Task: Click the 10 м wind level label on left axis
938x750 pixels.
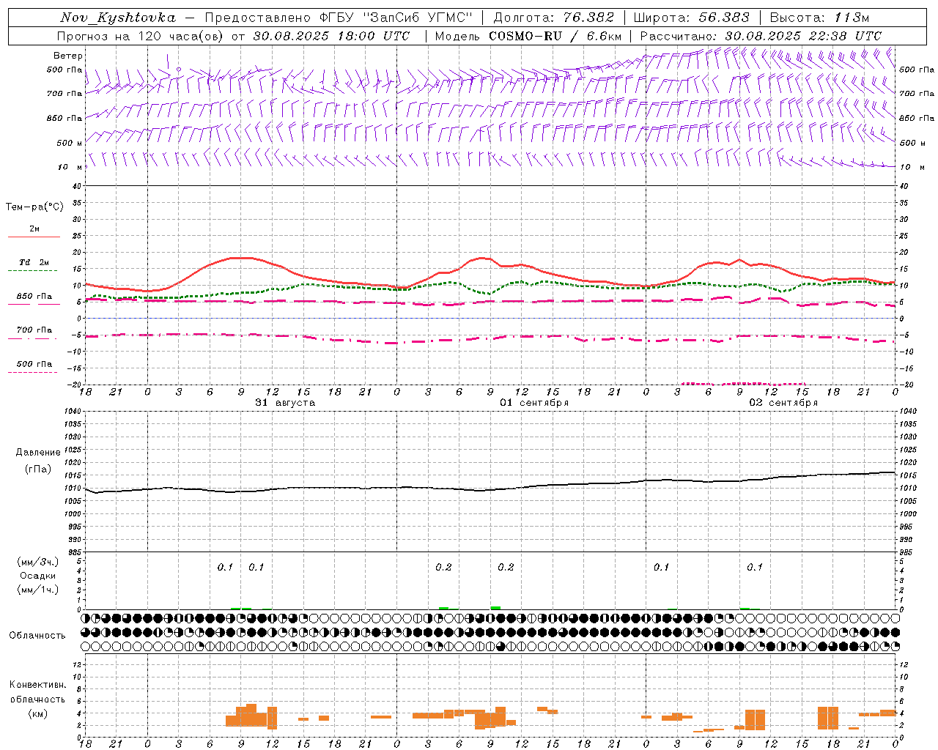Action: pyautogui.click(x=70, y=167)
